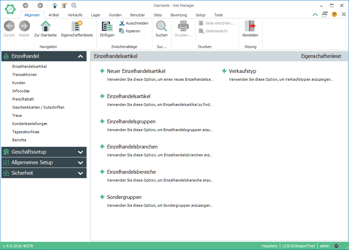Click the Einfügen clipboard icon
Screen dimensions: 349x250
(x=107, y=26)
